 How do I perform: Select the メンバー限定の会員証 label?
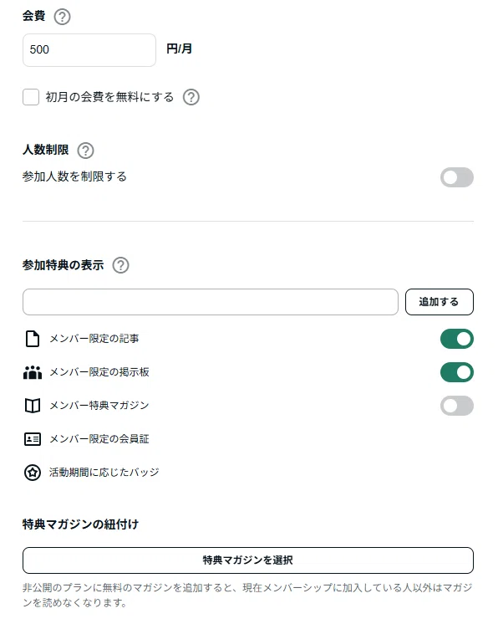click(99, 439)
